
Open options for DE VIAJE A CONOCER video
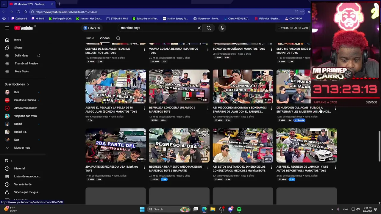pos(208,108)
